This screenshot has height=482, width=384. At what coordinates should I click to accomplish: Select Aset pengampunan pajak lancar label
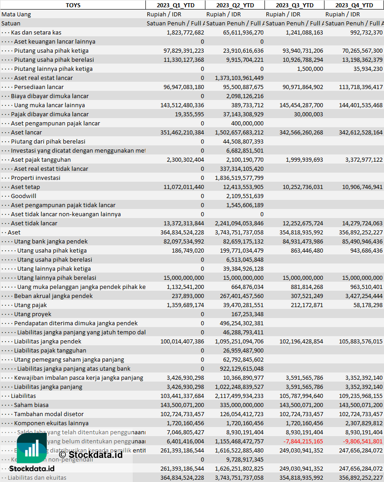coord(55,123)
